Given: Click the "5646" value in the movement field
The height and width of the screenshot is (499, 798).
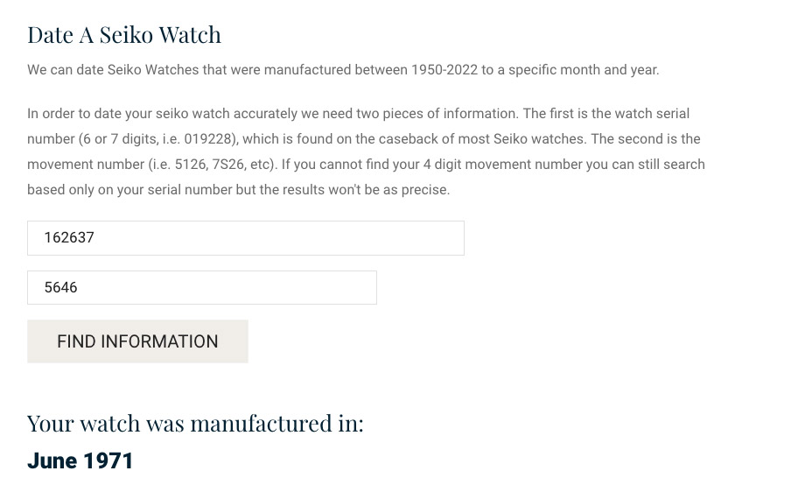Looking at the screenshot, I should click(x=61, y=288).
